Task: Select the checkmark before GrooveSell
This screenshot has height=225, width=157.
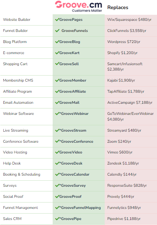Action: [x=57, y=64]
